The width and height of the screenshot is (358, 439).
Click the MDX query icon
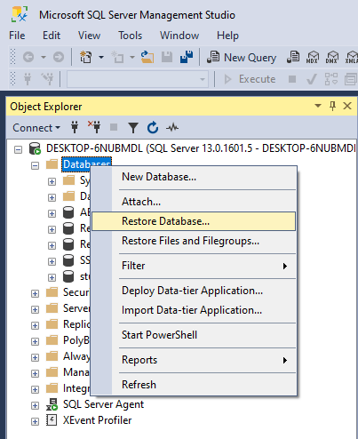coord(313,57)
